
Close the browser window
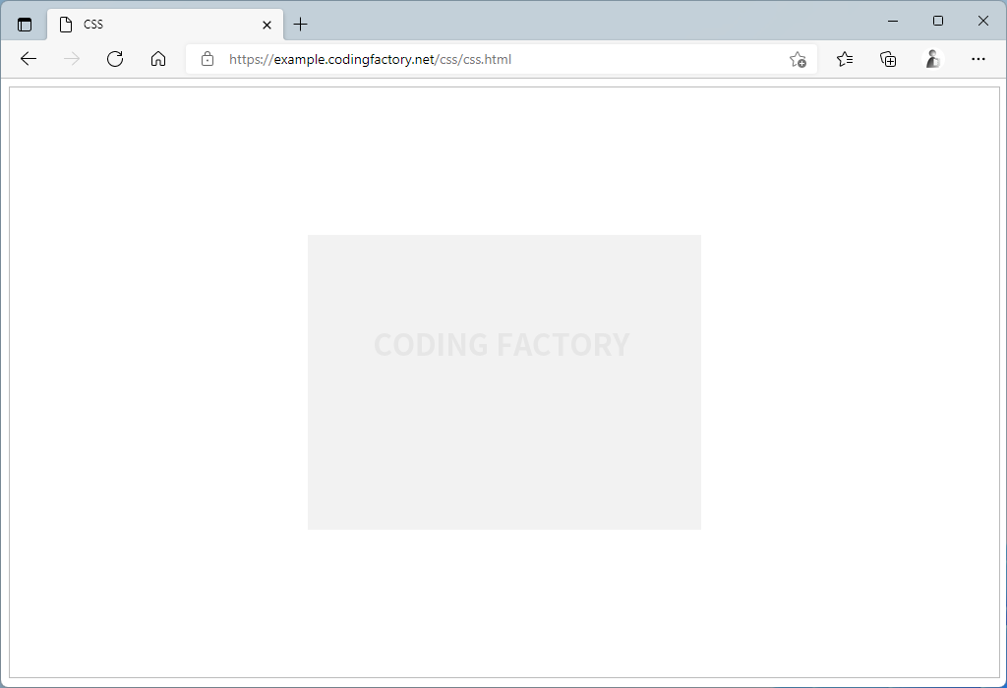pyautogui.click(x=982, y=22)
